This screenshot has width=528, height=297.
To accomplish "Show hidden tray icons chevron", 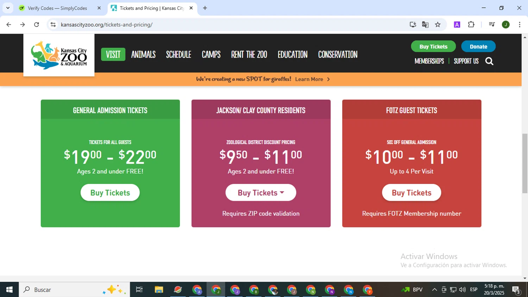I will [x=434, y=290].
